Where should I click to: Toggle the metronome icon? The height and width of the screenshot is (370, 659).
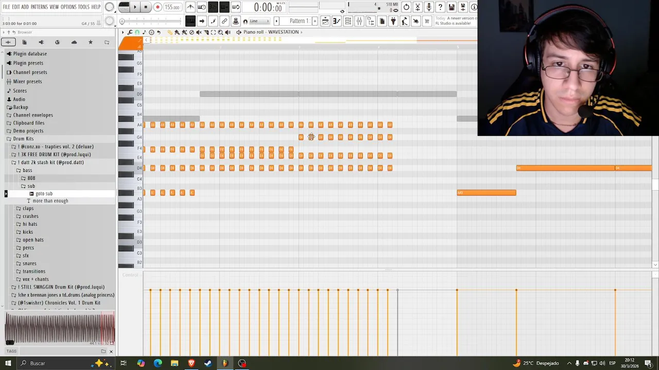point(190,7)
